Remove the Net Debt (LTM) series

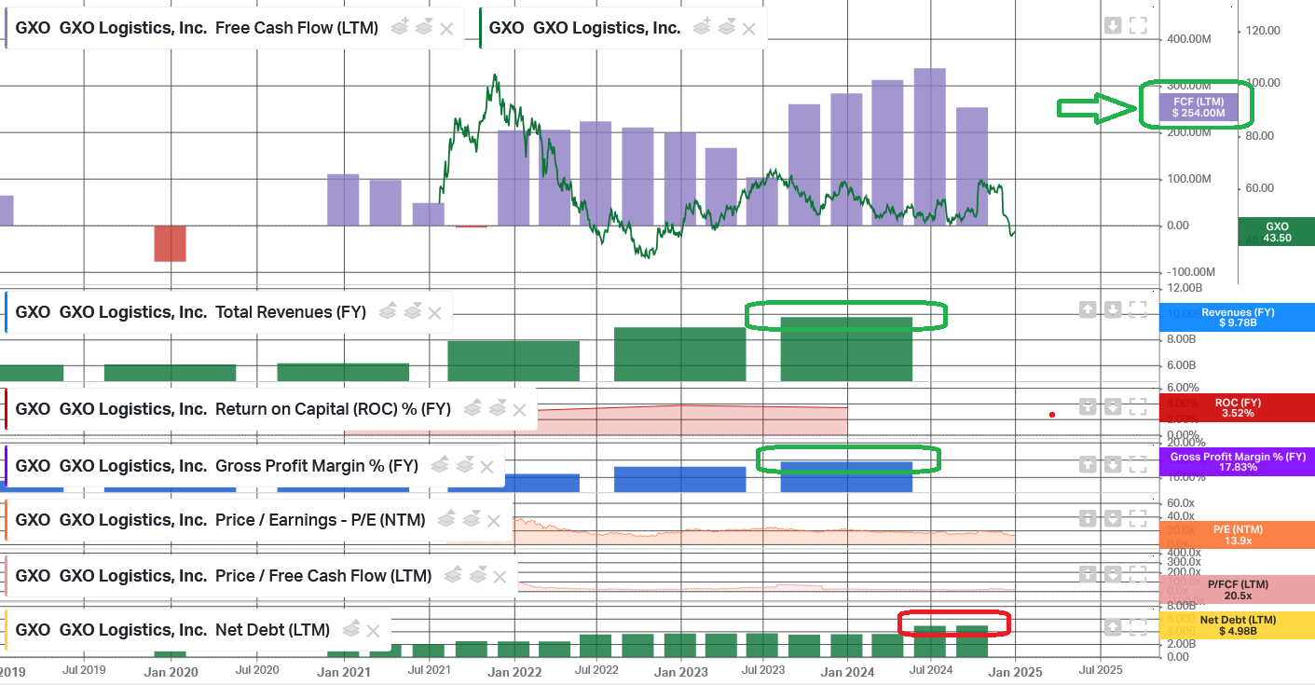click(373, 630)
